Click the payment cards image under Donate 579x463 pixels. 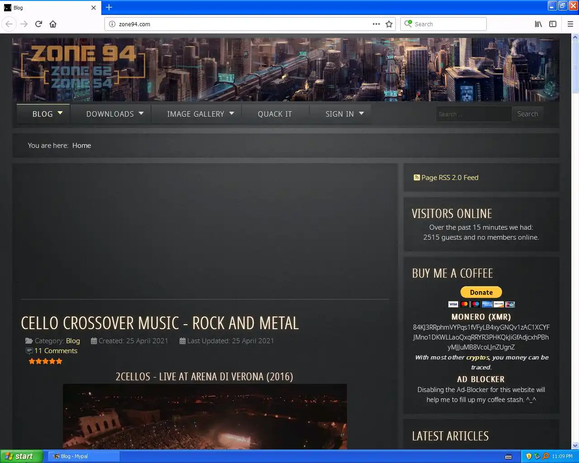click(481, 304)
